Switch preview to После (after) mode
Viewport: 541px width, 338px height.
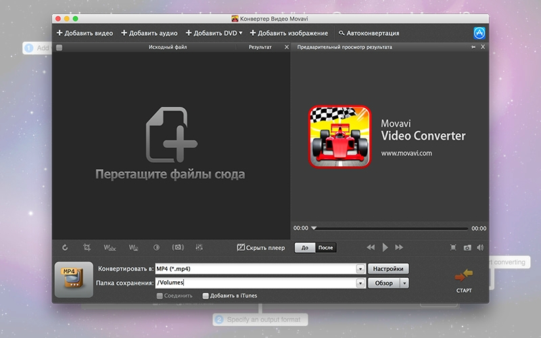click(x=326, y=247)
